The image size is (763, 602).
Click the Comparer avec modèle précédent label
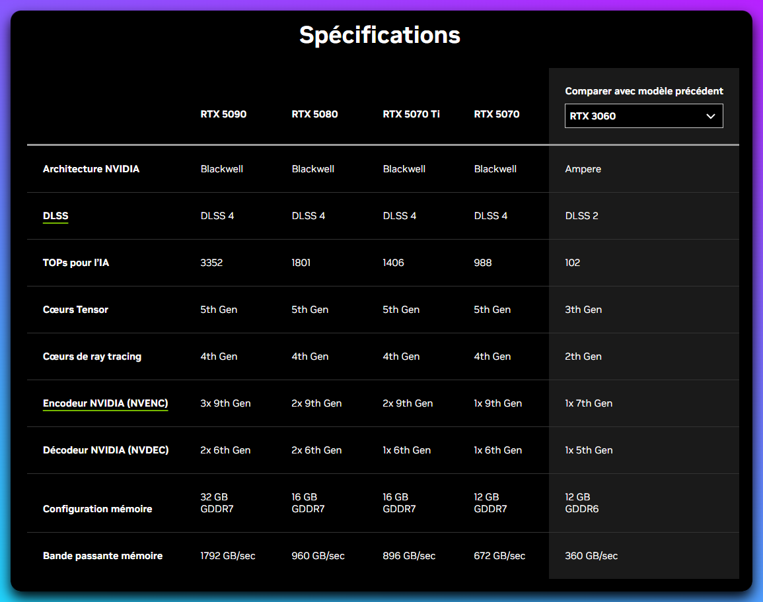click(x=643, y=90)
